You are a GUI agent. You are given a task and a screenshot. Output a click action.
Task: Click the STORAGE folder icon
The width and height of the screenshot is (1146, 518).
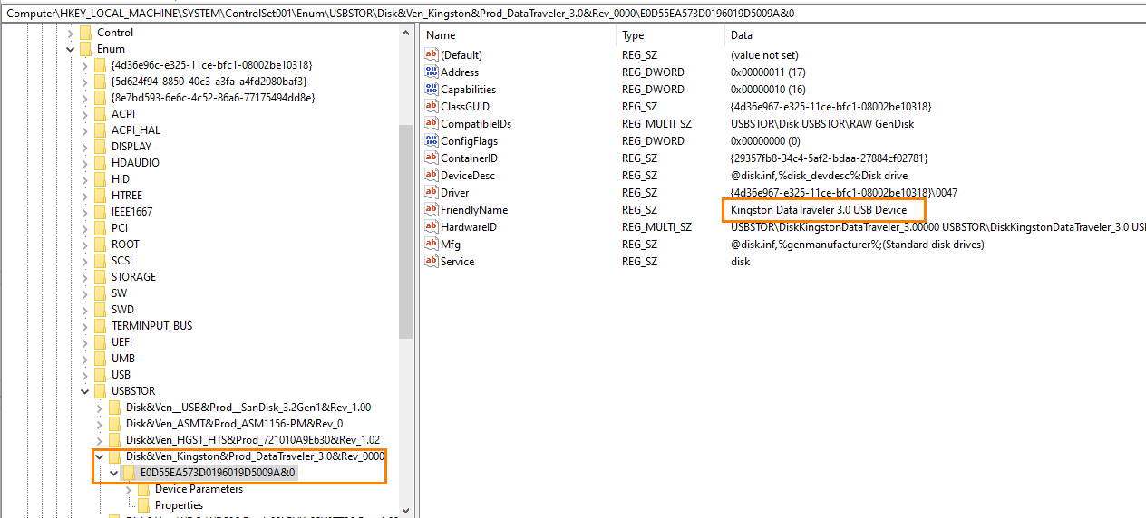coord(100,277)
